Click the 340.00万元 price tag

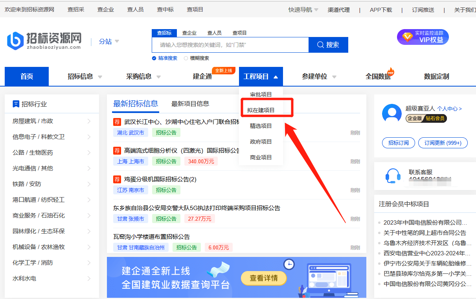(x=201, y=161)
